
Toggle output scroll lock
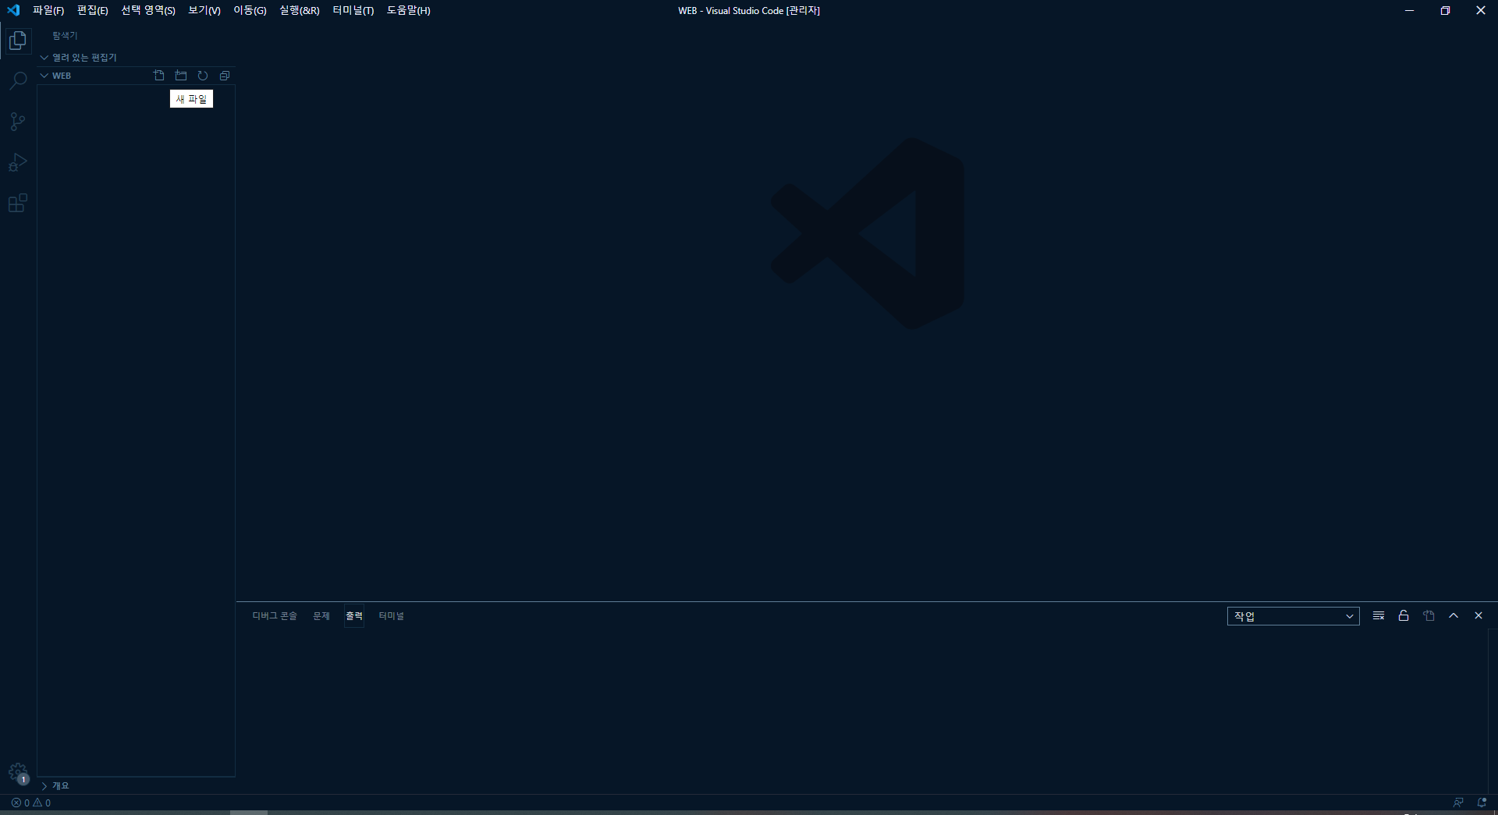click(x=1404, y=615)
